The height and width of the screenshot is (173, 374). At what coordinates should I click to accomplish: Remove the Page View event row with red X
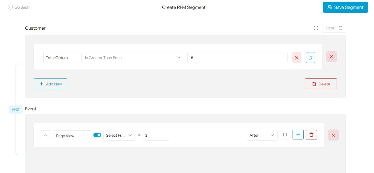click(333, 135)
